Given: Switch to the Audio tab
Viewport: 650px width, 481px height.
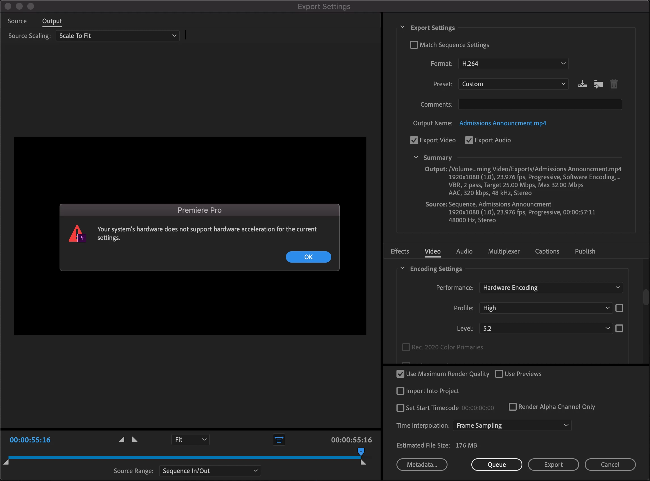Looking at the screenshot, I should pyautogui.click(x=464, y=251).
